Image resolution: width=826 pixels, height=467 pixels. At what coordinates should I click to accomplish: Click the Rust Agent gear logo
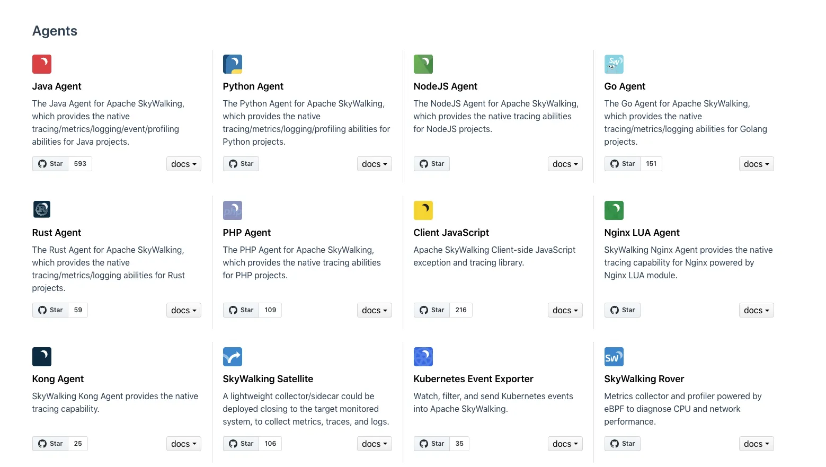coord(42,209)
